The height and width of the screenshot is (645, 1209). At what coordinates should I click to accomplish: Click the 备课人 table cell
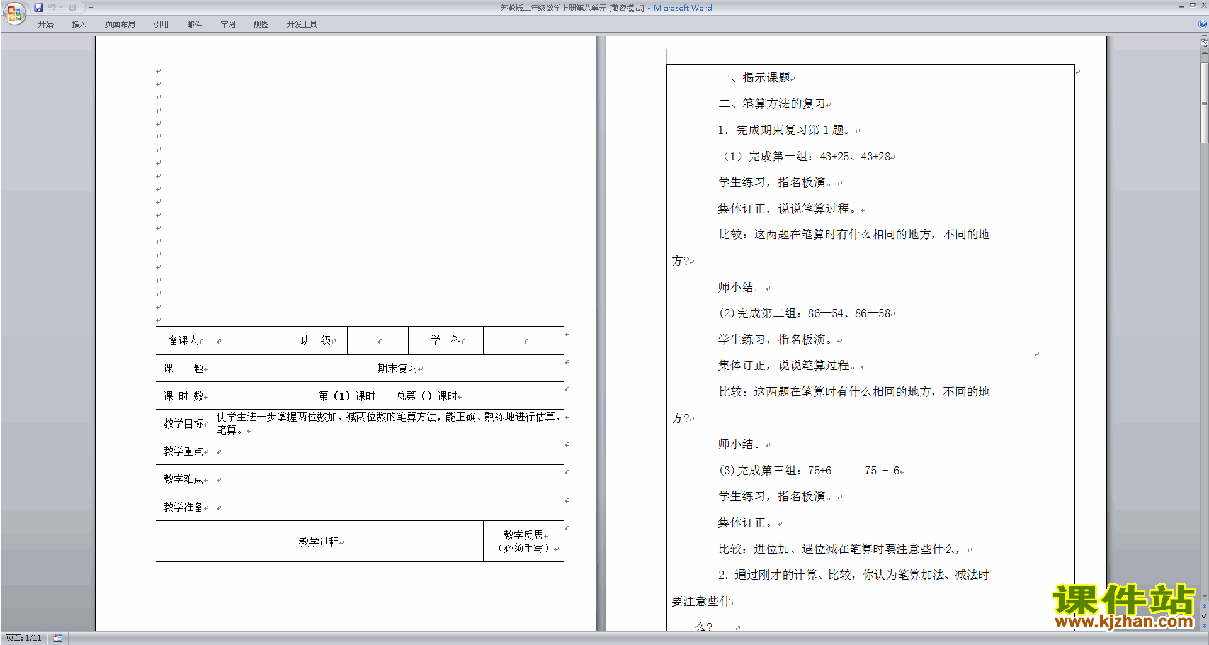[184, 340]
